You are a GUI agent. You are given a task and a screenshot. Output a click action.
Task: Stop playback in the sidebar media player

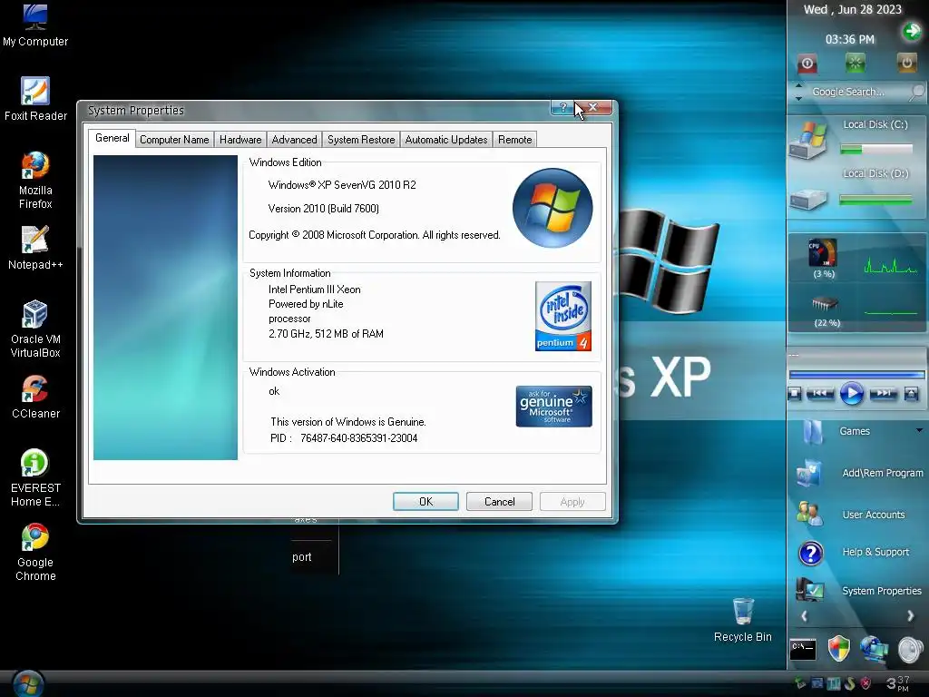pyautogui.click(x=795, y=394)
